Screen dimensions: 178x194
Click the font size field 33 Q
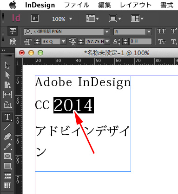[x=51, y=41]
